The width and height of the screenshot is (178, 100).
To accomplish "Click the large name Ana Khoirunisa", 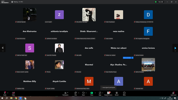I will tap(30, 31).
